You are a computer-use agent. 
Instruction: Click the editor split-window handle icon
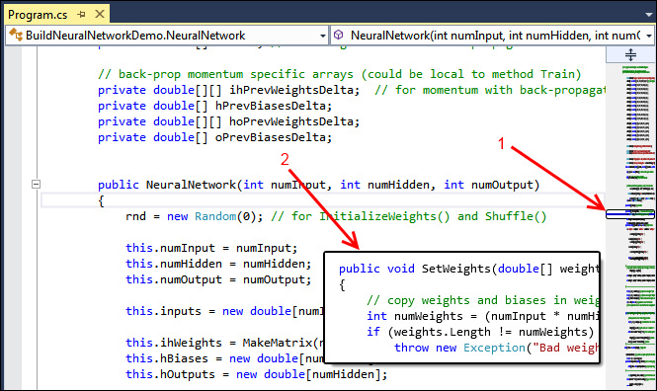point(630,54)
